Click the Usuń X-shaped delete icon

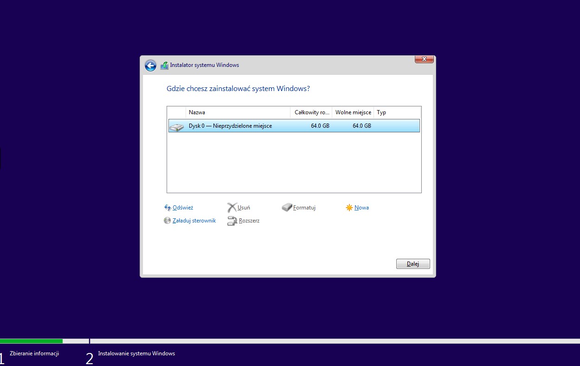pyautogui.click(x=232, y=208)
